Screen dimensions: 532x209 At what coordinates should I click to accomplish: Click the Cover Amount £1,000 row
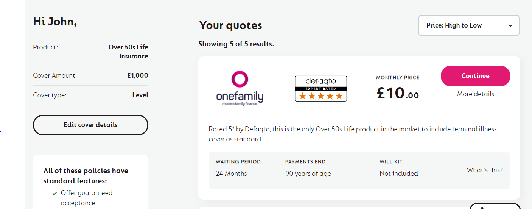[x=90, y=75]
